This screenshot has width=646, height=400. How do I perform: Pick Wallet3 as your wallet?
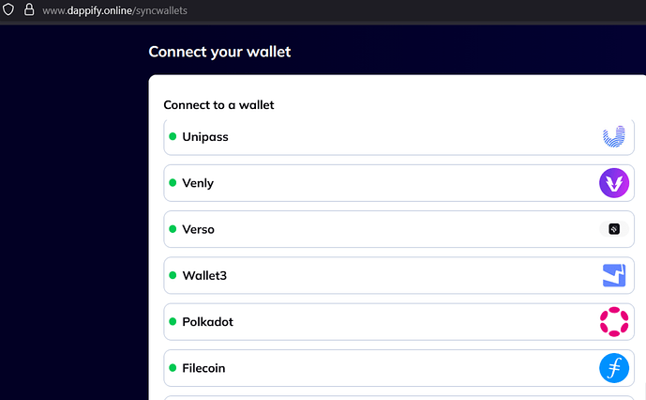click(375, 275)
